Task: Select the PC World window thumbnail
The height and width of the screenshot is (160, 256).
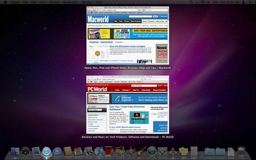Action: [x=128, y=104]
